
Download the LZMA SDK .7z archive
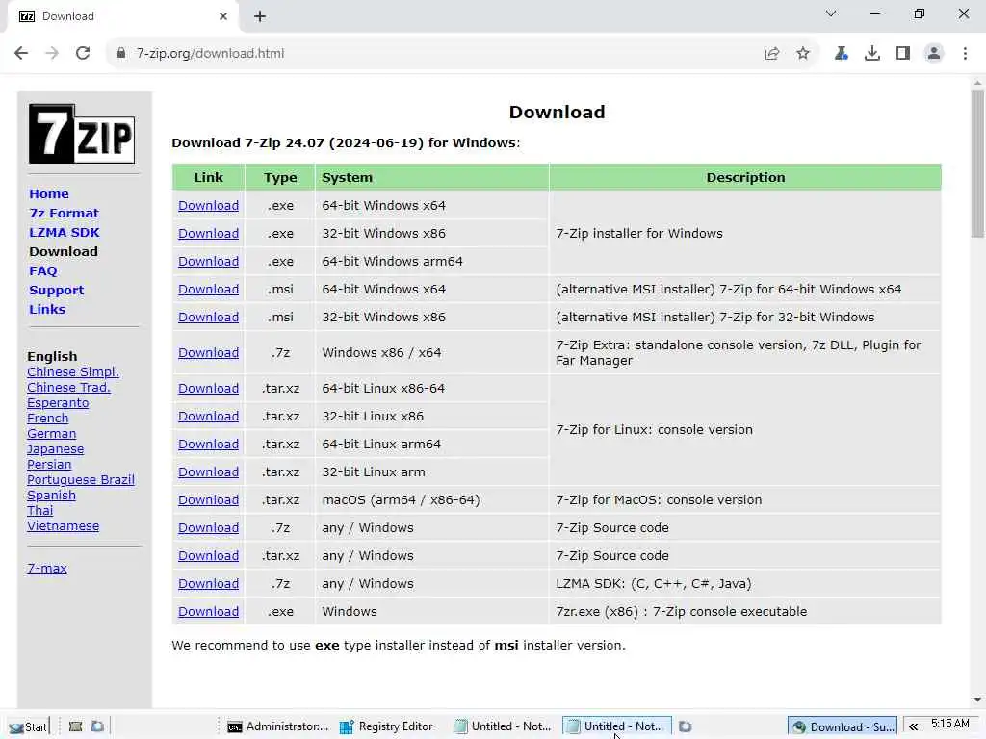tap(208, 584)
